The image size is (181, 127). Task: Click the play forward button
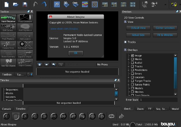[25, 116]
